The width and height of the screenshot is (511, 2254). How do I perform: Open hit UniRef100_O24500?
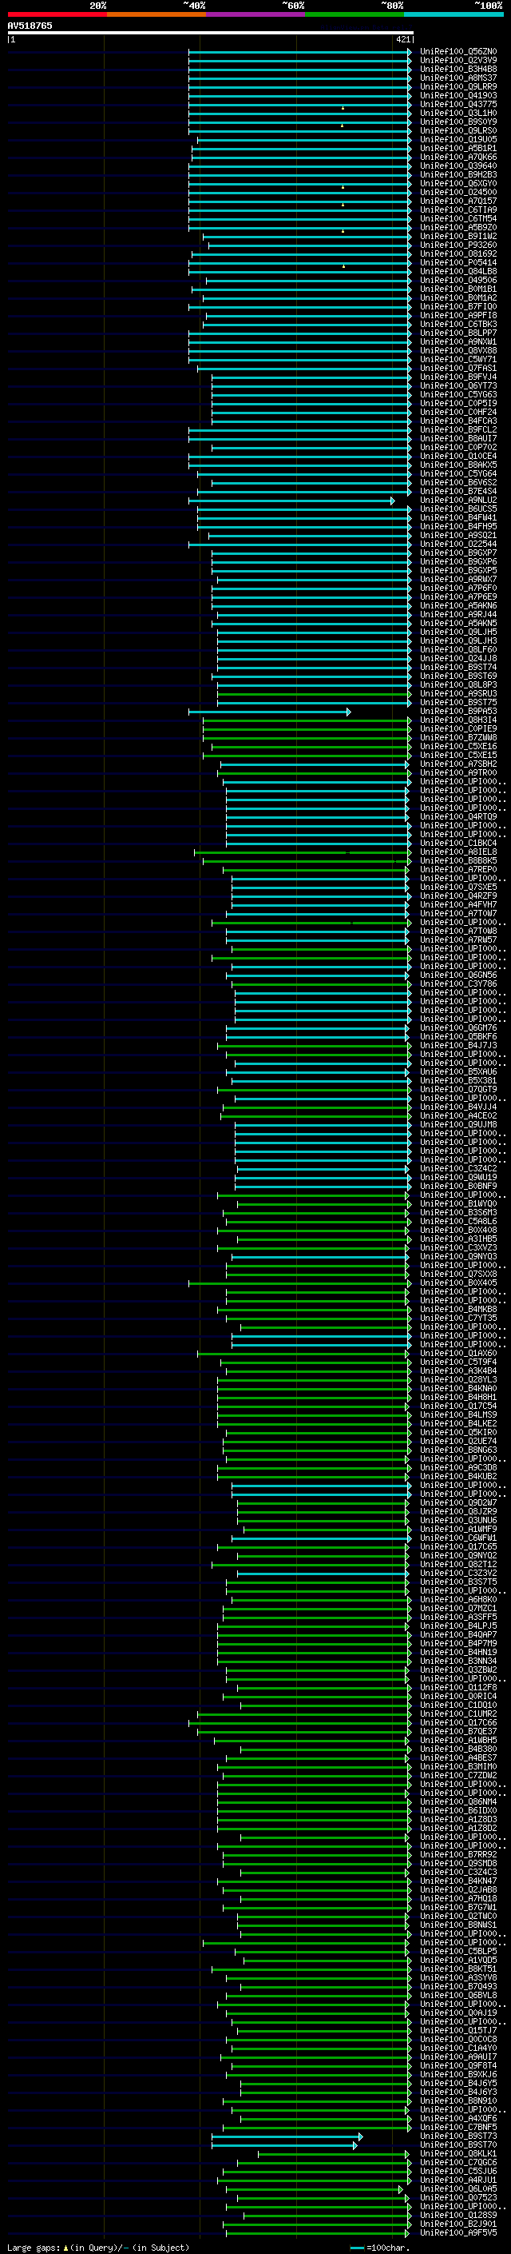point(458,193)
